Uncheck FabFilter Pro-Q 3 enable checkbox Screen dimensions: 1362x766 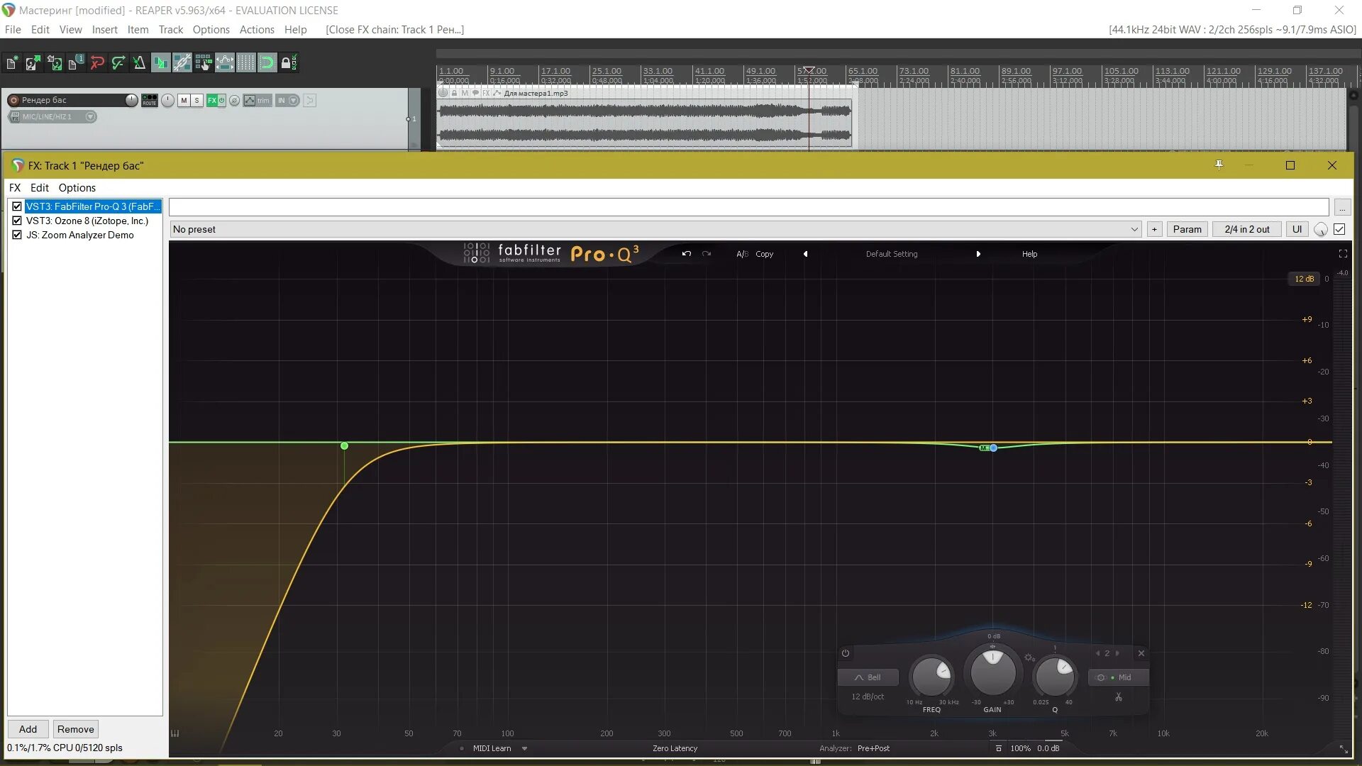(17, 206)
